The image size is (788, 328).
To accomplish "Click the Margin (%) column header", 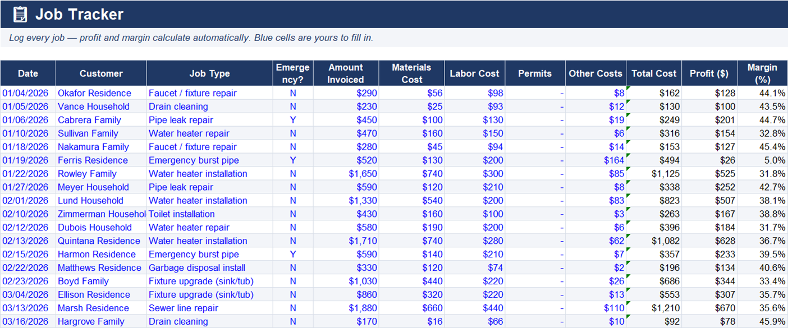I will tap(762, 73).
